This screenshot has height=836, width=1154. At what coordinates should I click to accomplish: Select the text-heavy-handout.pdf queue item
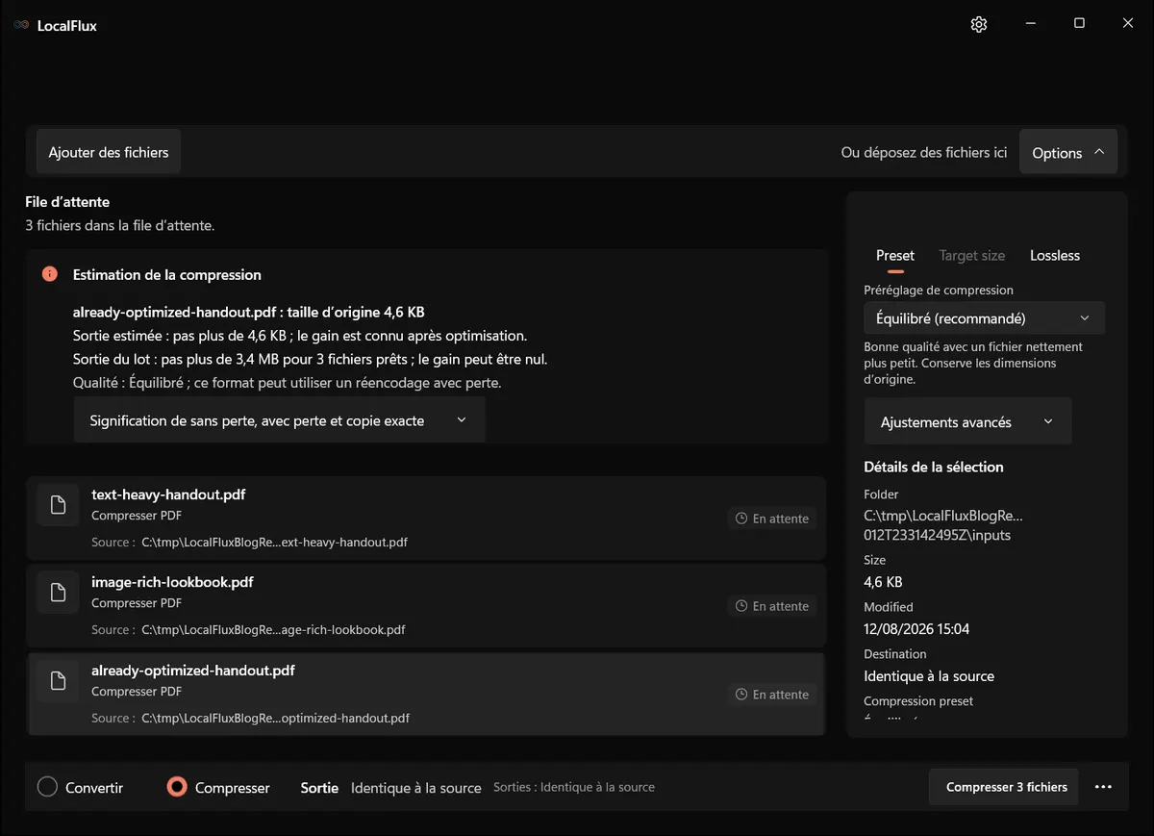click(426, 519)
